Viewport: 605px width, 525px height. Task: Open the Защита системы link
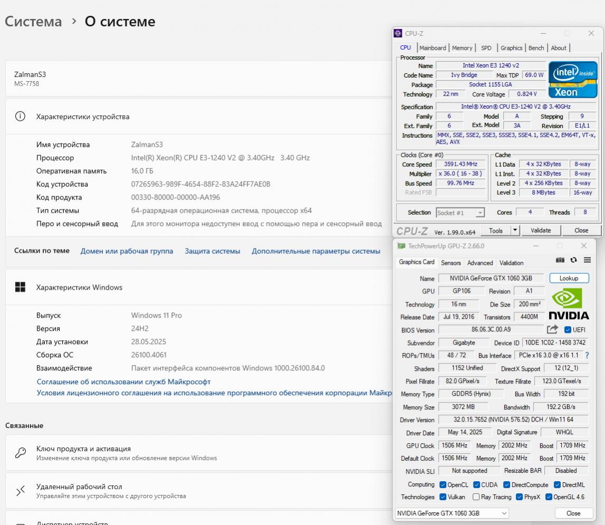pyautogui.click(x=212, y=251)
